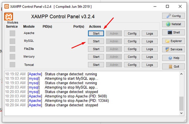Start the Tomcat module
This screenshot has height=124, width=189.
point(96,65)
